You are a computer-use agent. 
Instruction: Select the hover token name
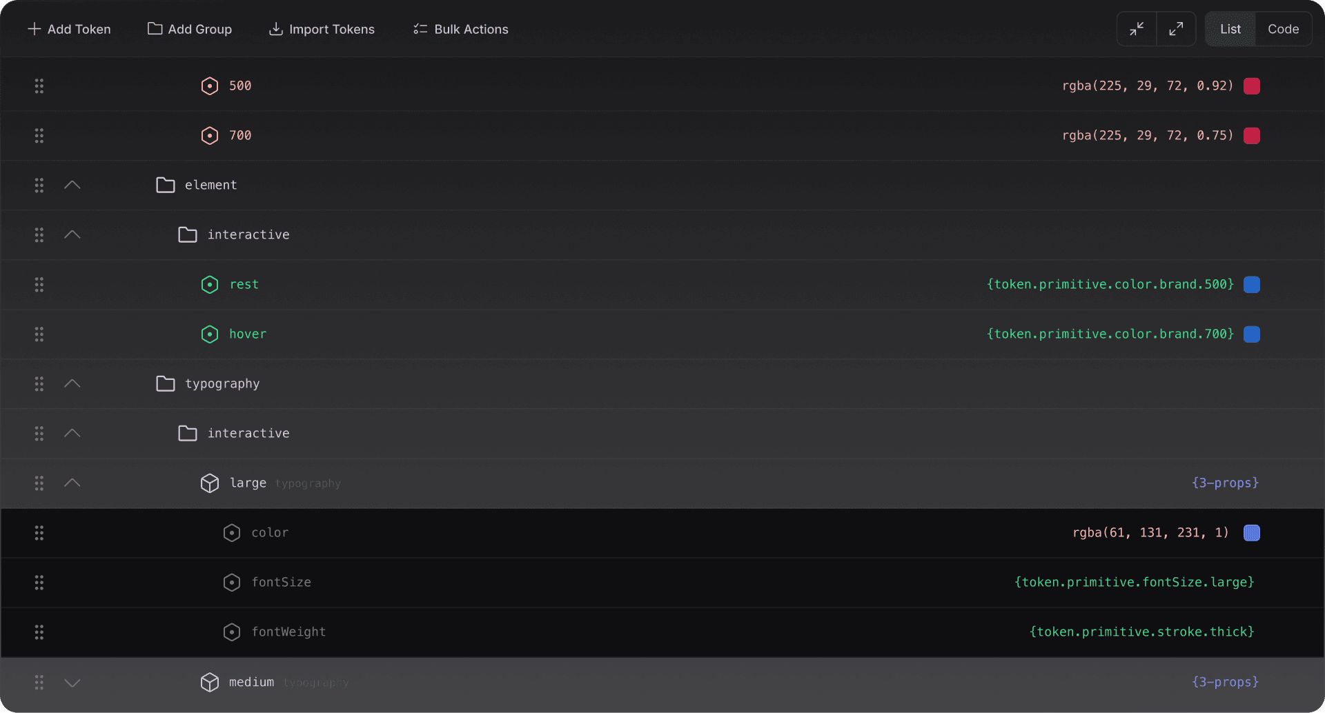click(248, 334)
